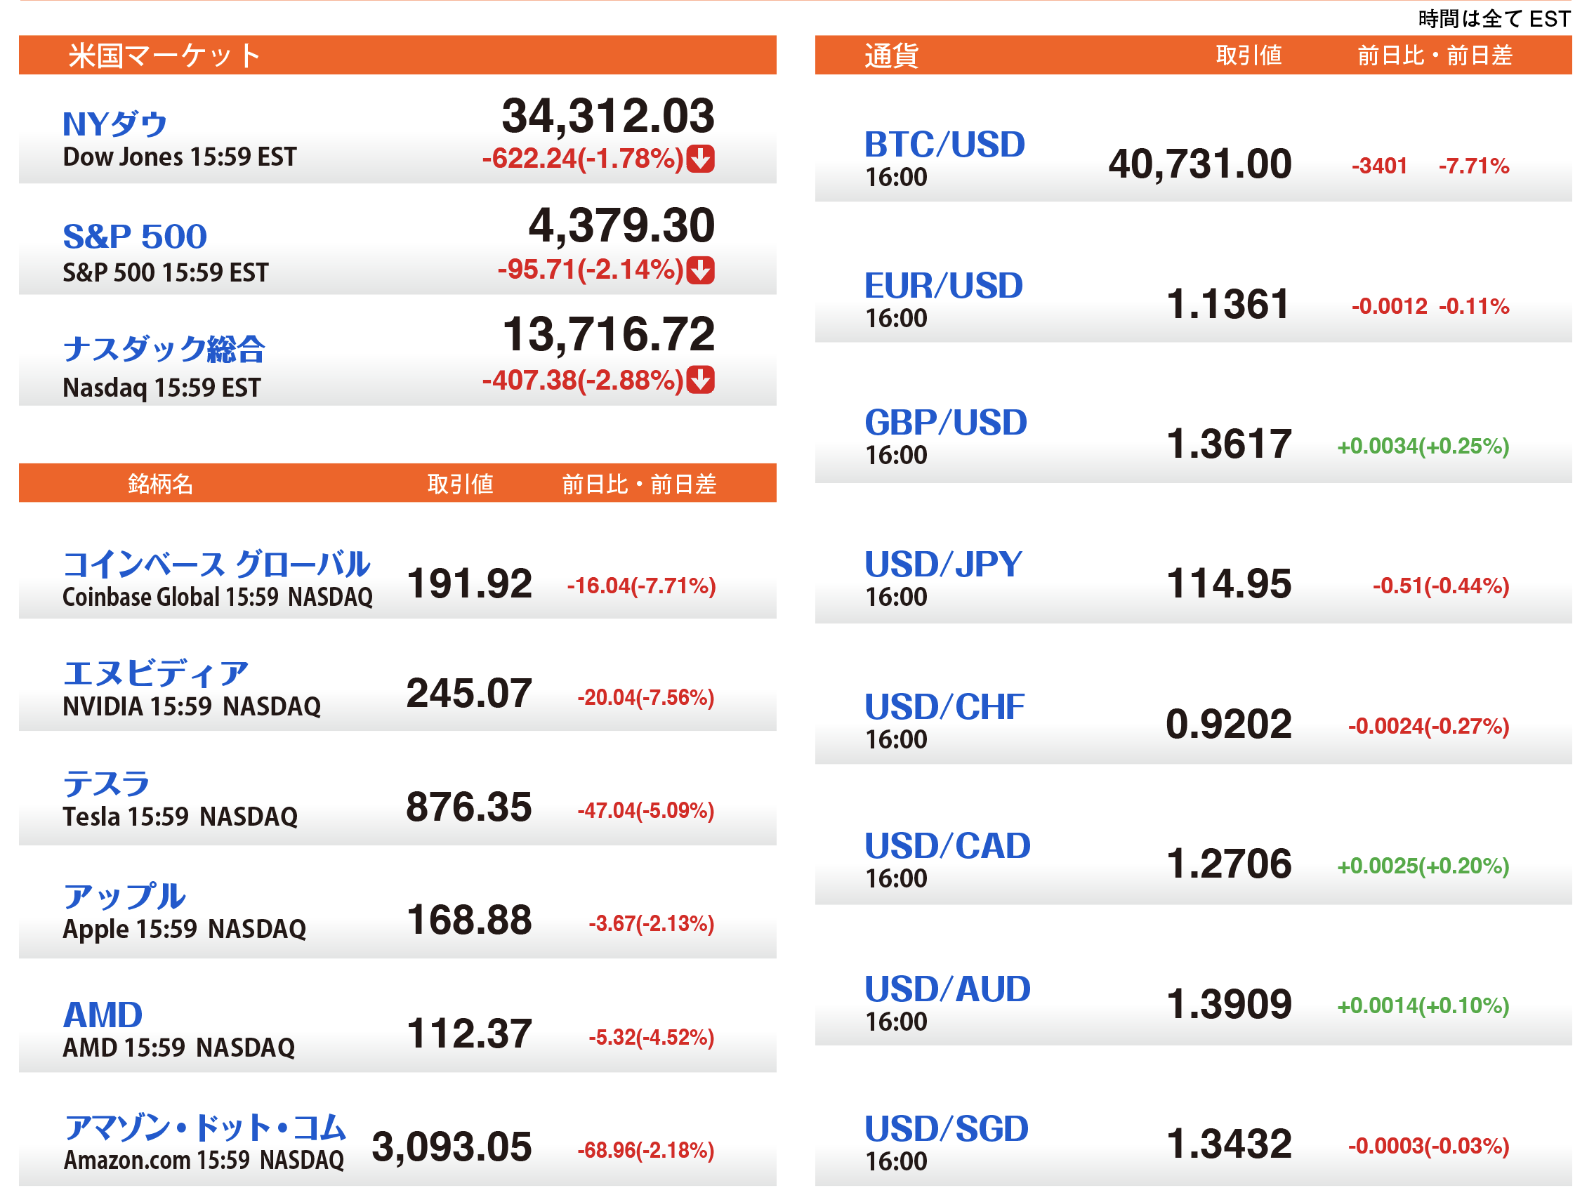Click the 通貨 section header
1594x1202 pixels.
[891, 55]
